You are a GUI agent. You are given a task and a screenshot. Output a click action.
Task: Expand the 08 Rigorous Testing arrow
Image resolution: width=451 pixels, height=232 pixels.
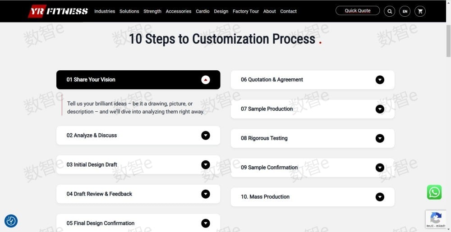380,138
